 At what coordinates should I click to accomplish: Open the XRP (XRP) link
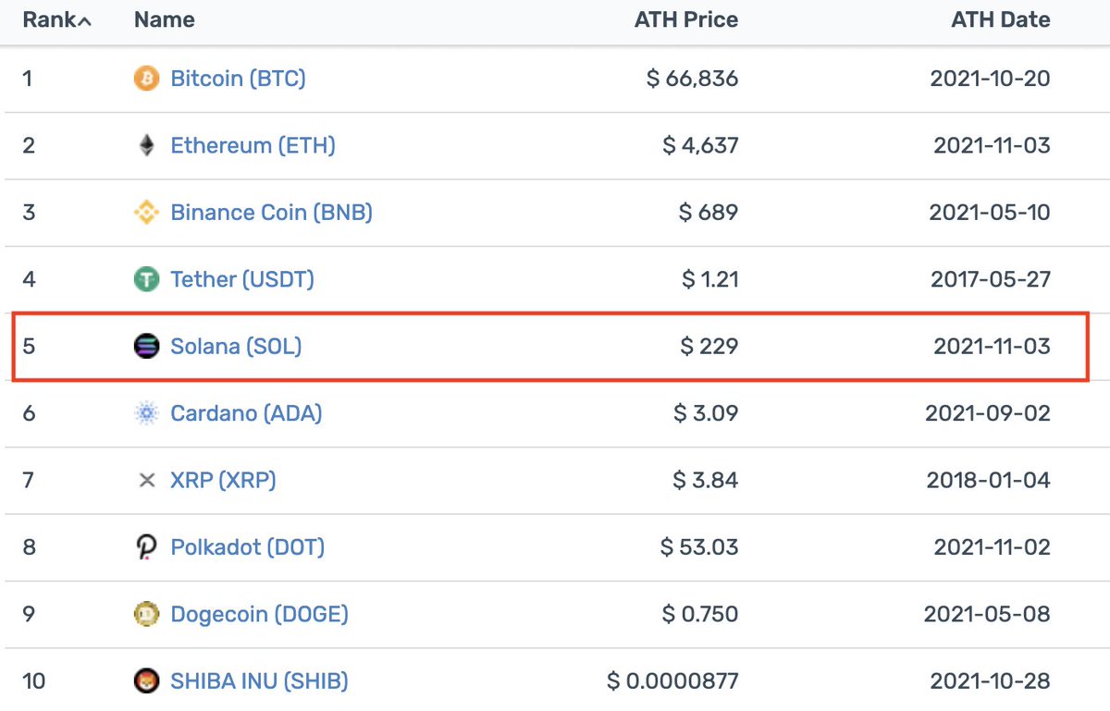pos(223,481)
